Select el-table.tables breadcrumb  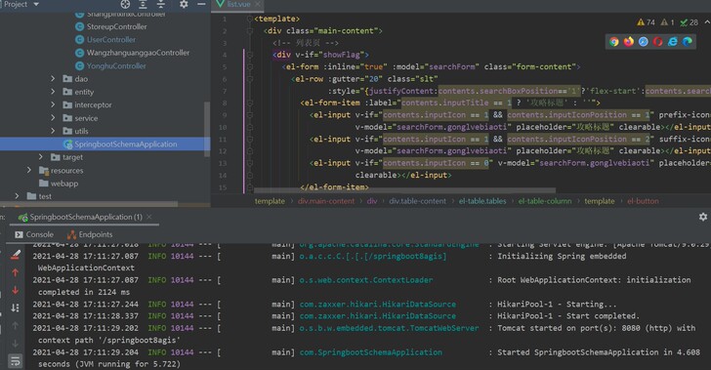[482, 201]
